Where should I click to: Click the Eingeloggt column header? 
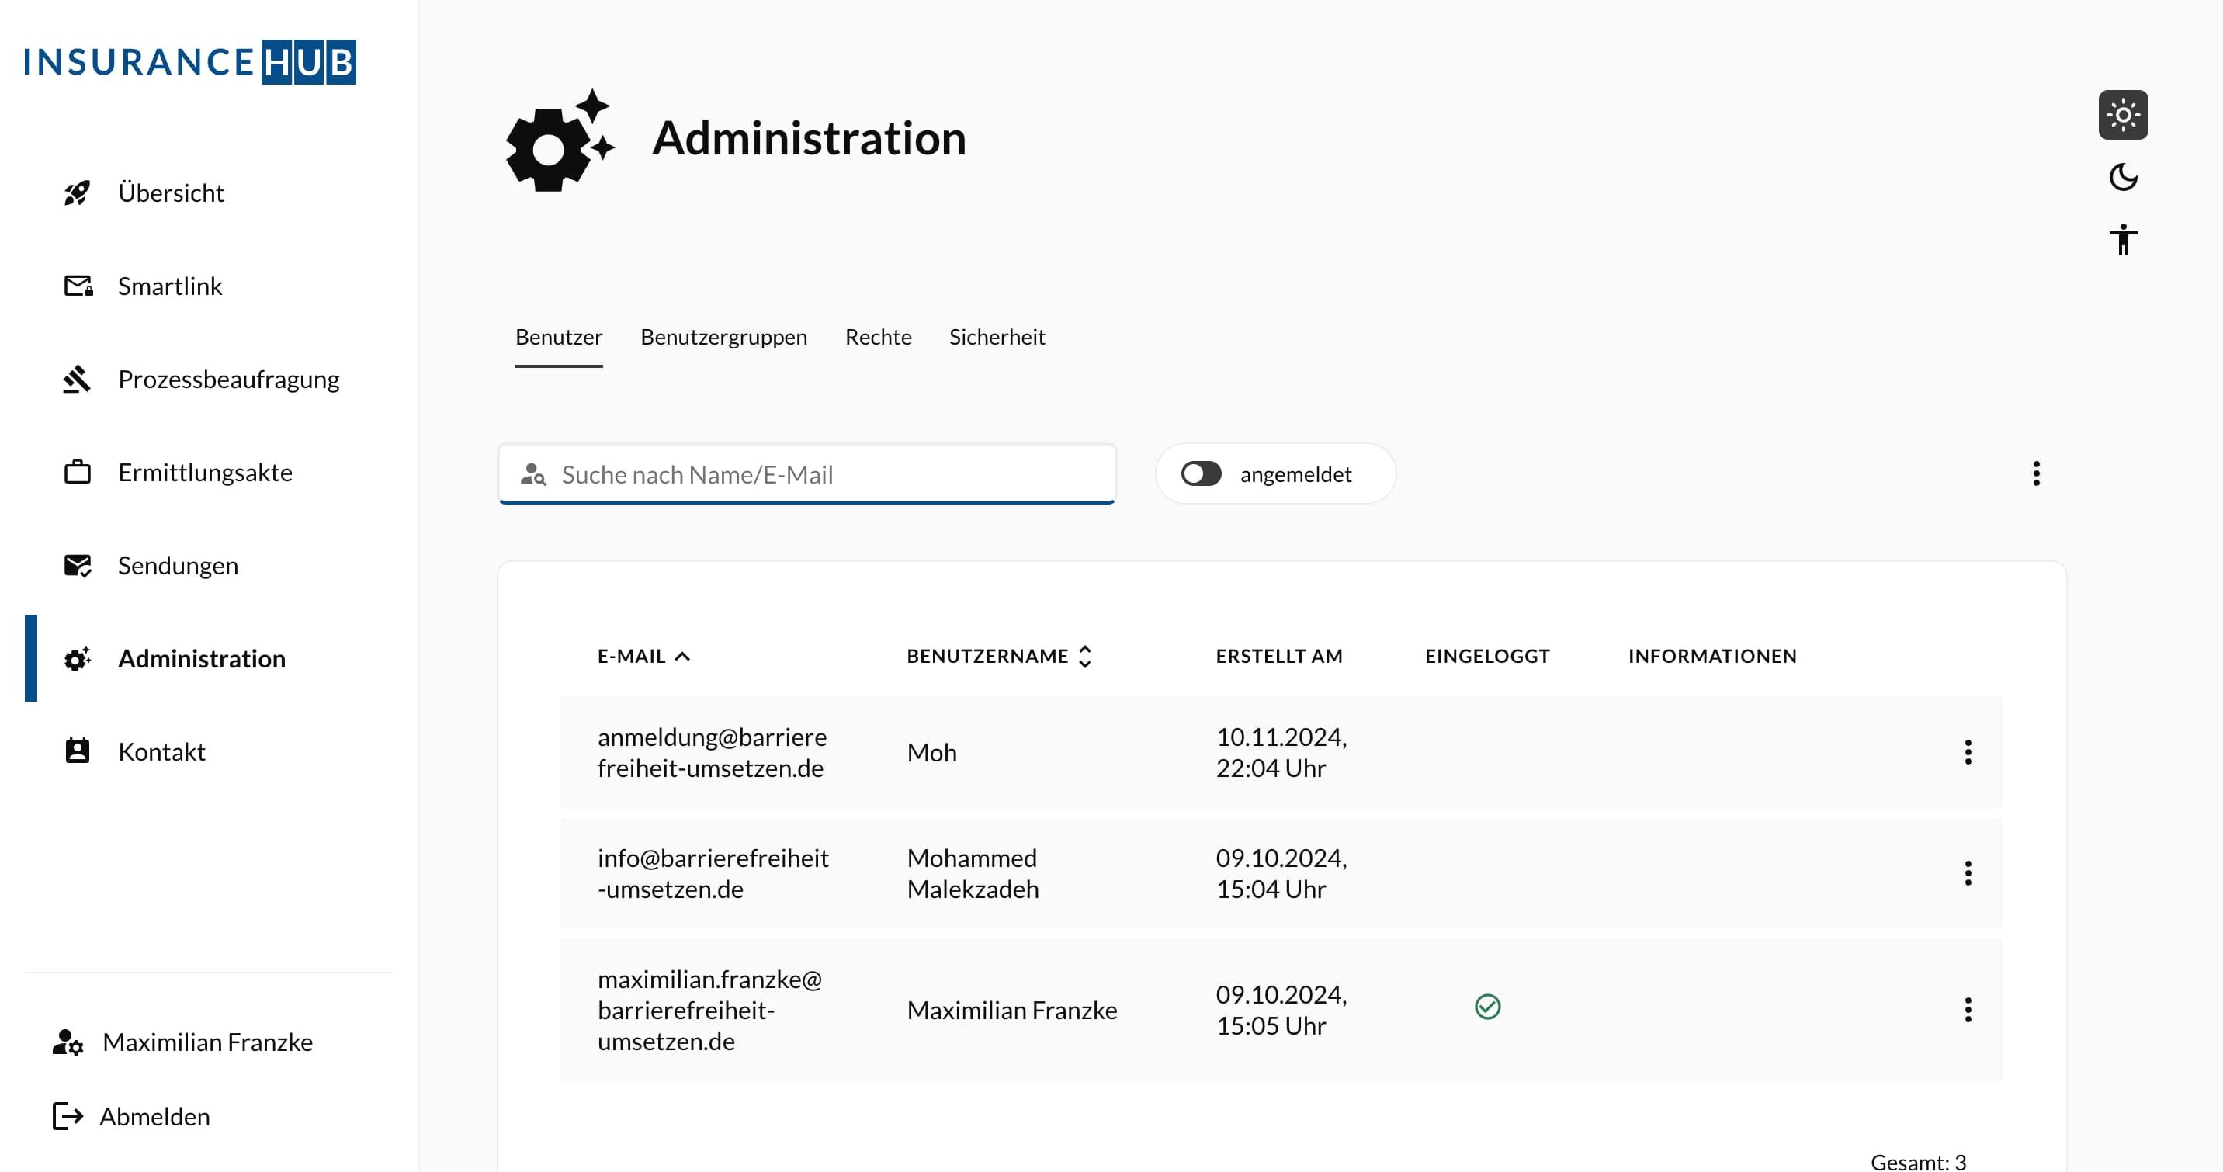click(1487, 656)
